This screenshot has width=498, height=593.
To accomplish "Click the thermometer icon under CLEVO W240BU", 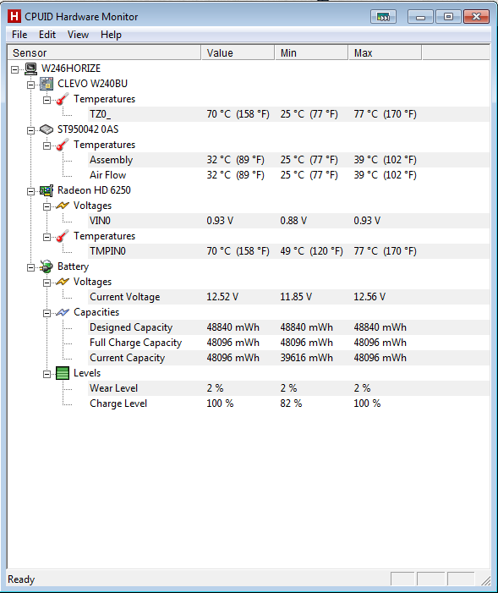I will click(63, 99).
